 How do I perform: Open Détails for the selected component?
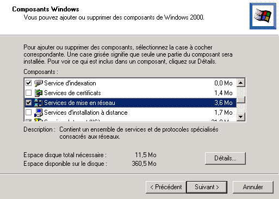point(225,158)
